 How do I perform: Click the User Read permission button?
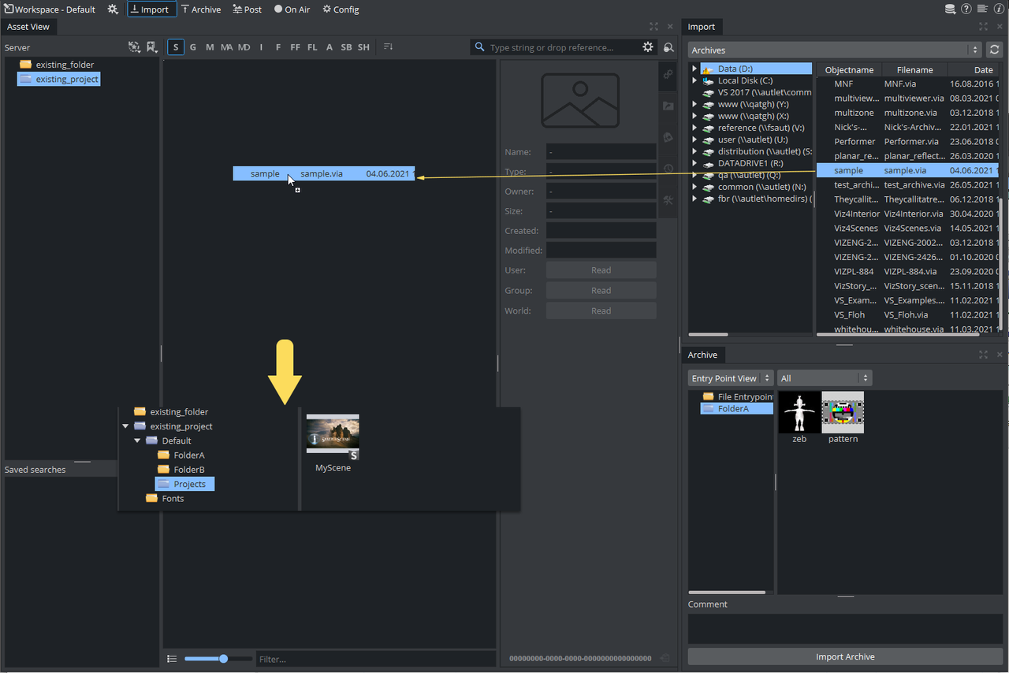pos(601,270)
